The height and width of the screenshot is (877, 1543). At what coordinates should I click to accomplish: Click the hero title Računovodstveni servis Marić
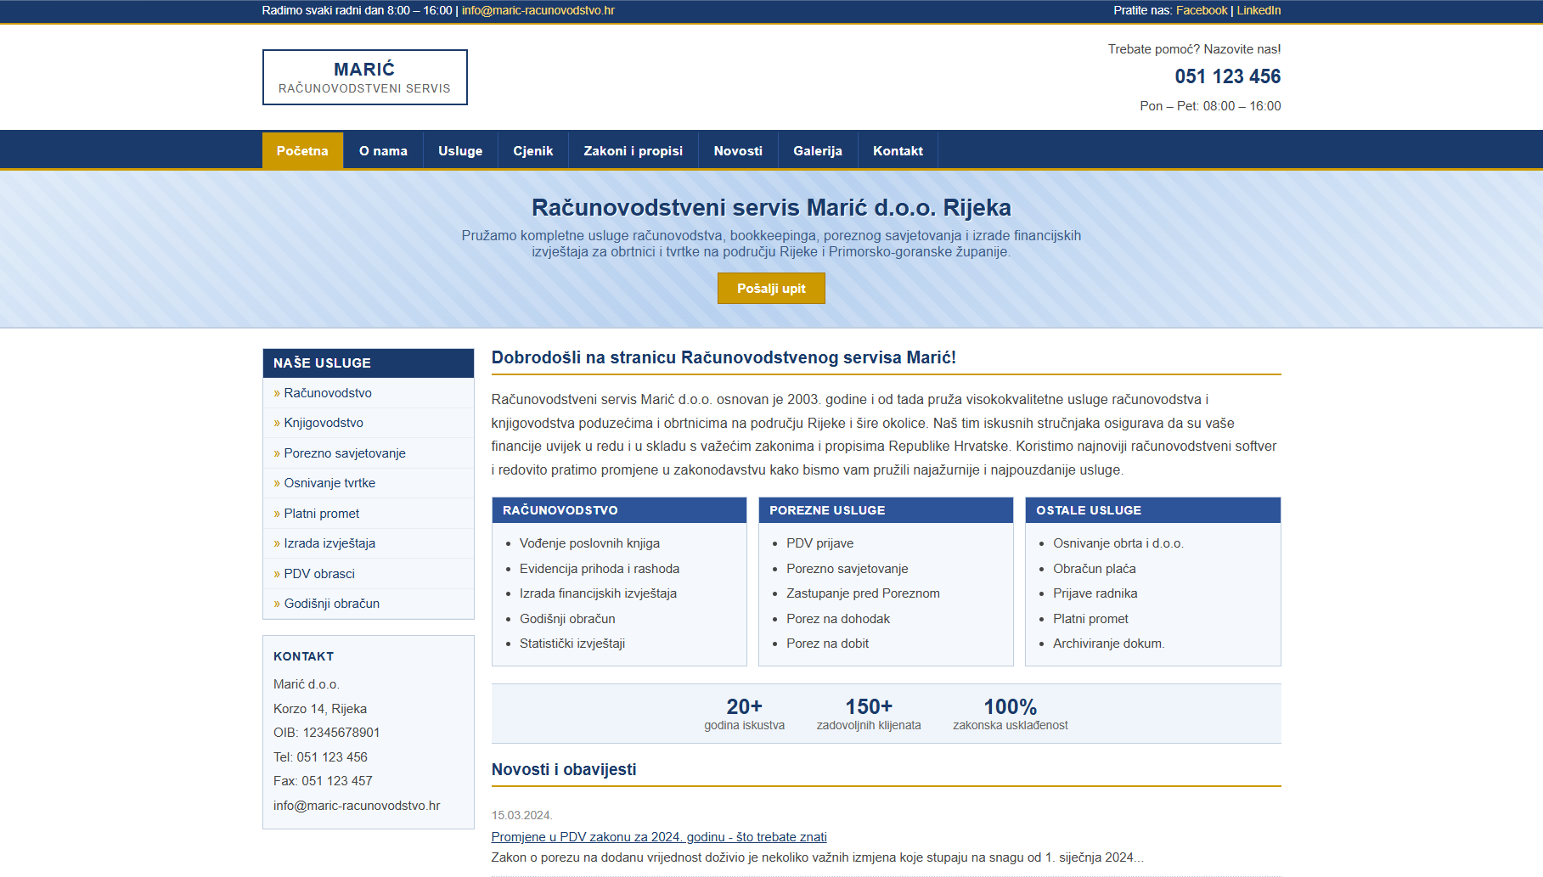point(771,207)
